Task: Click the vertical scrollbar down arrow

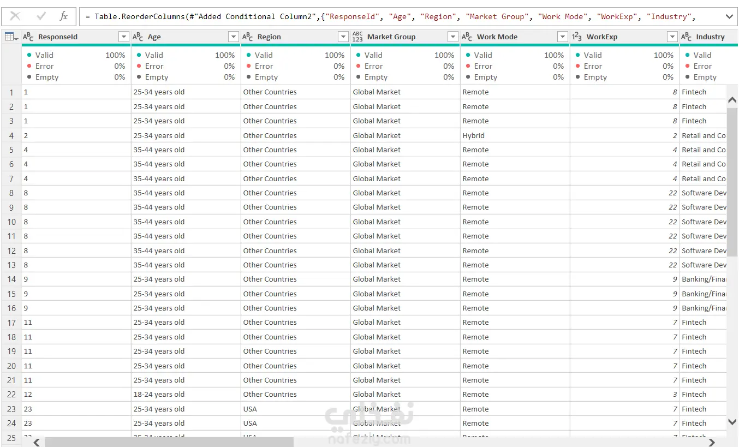Action: click(x=732, y=421)
